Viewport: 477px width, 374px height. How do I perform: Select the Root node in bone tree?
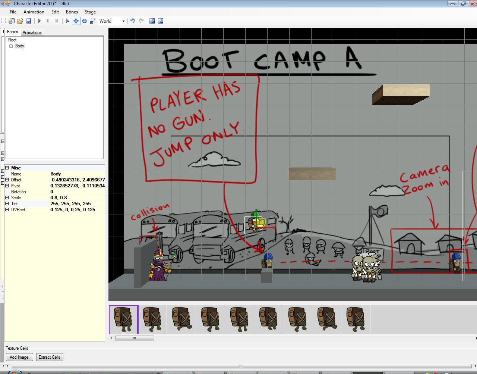tap(12, 40)
